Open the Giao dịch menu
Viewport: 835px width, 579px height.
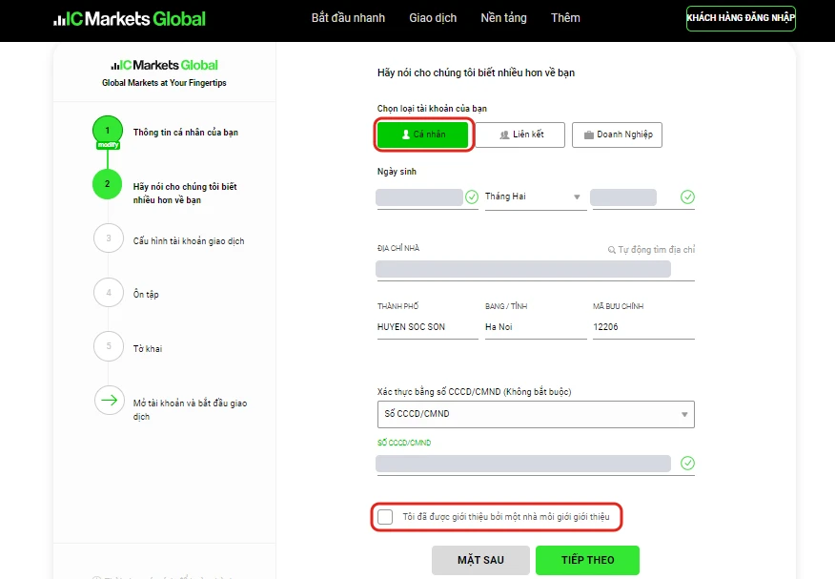tap(433, 18)
